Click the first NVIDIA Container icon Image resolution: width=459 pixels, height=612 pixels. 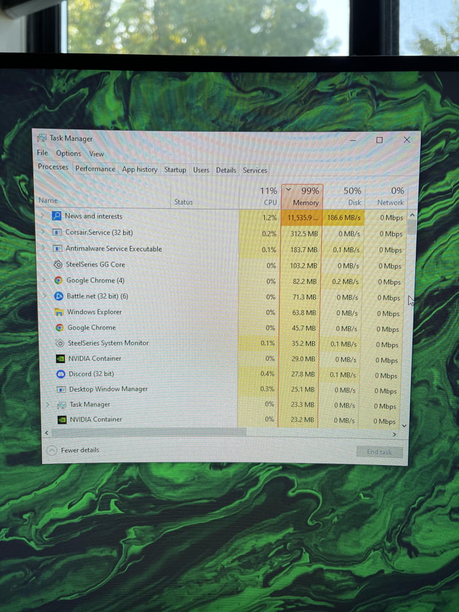click(x=60, y=358)
